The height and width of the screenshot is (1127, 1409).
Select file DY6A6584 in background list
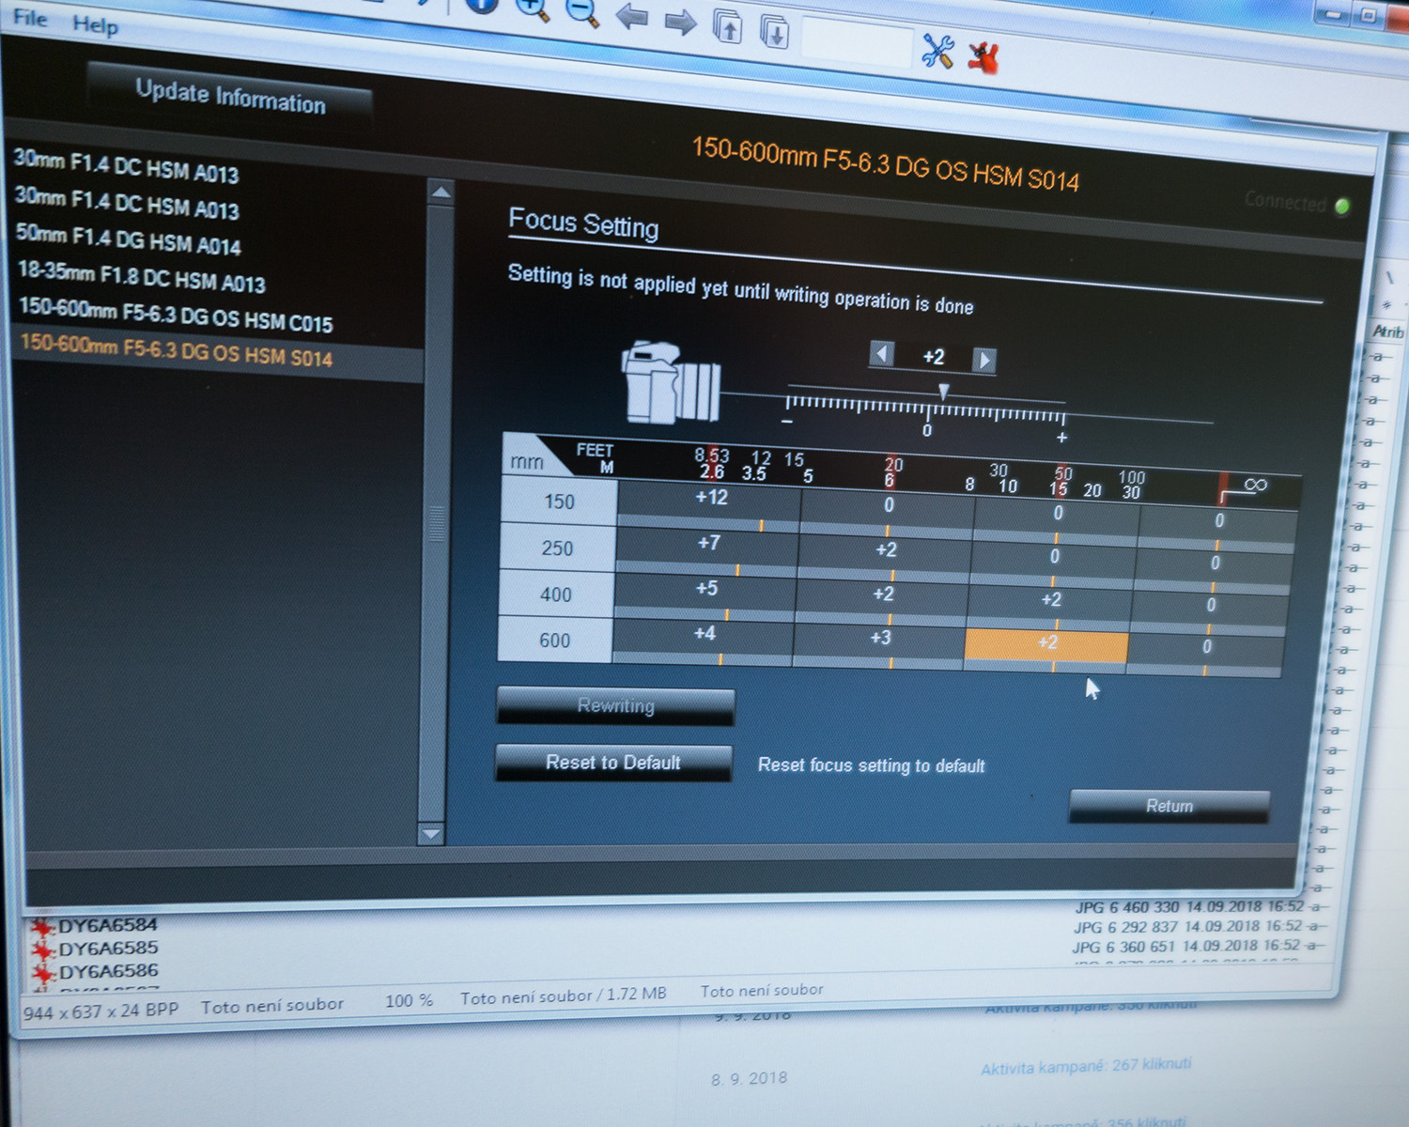click(108, 925)
